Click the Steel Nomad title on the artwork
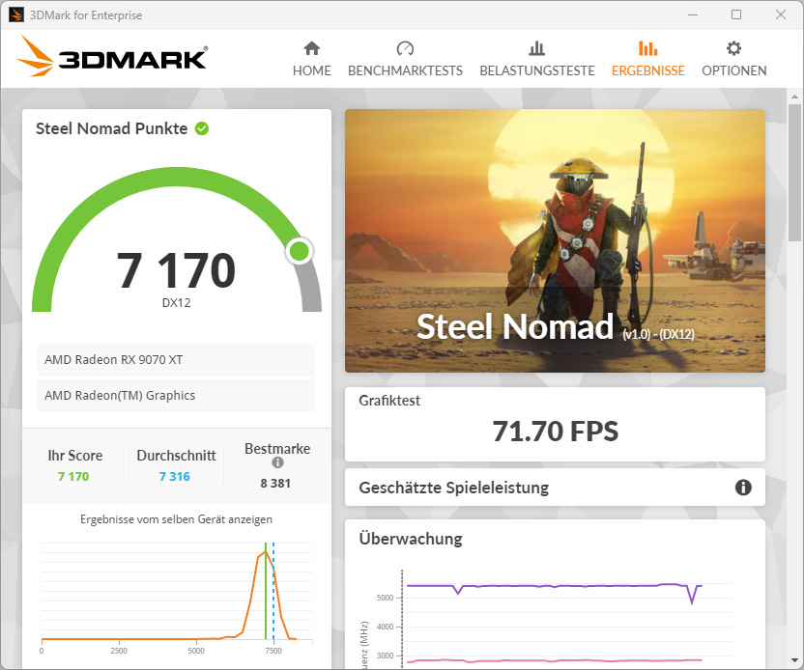Viewport: 804px width, 670px height. (515, 326)
